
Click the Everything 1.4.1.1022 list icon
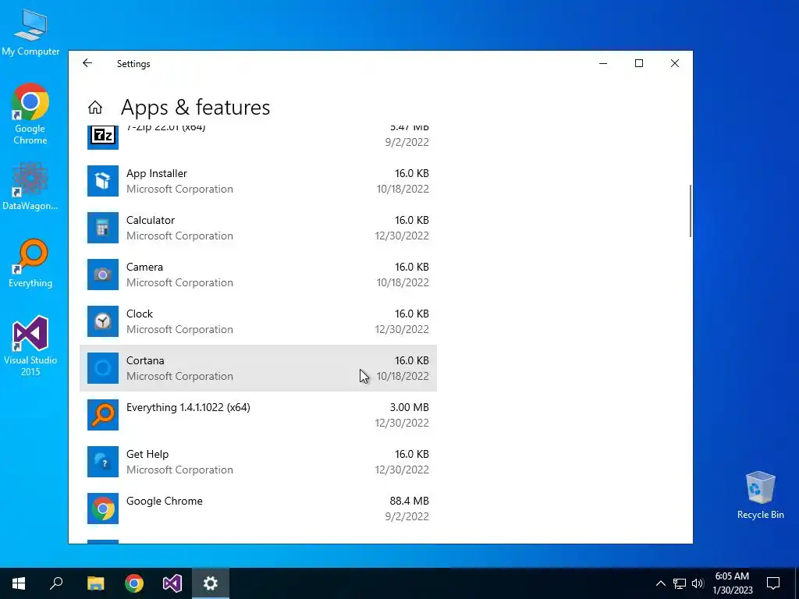click(x=103, y=415)
